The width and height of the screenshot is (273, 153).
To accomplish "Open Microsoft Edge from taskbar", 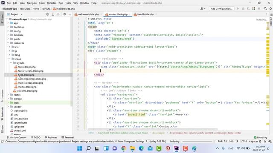I will click(141, 148).
